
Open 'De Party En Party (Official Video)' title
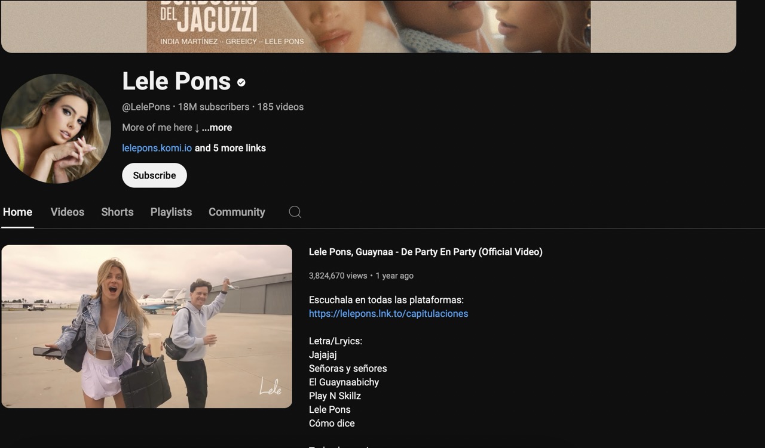tap(426, 252)
